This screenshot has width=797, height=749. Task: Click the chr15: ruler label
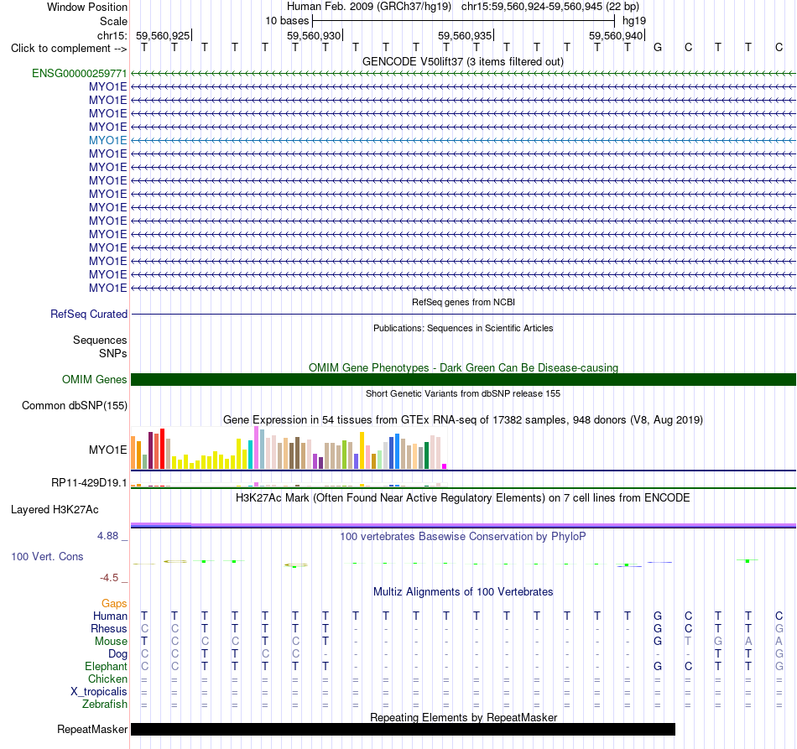112,35
